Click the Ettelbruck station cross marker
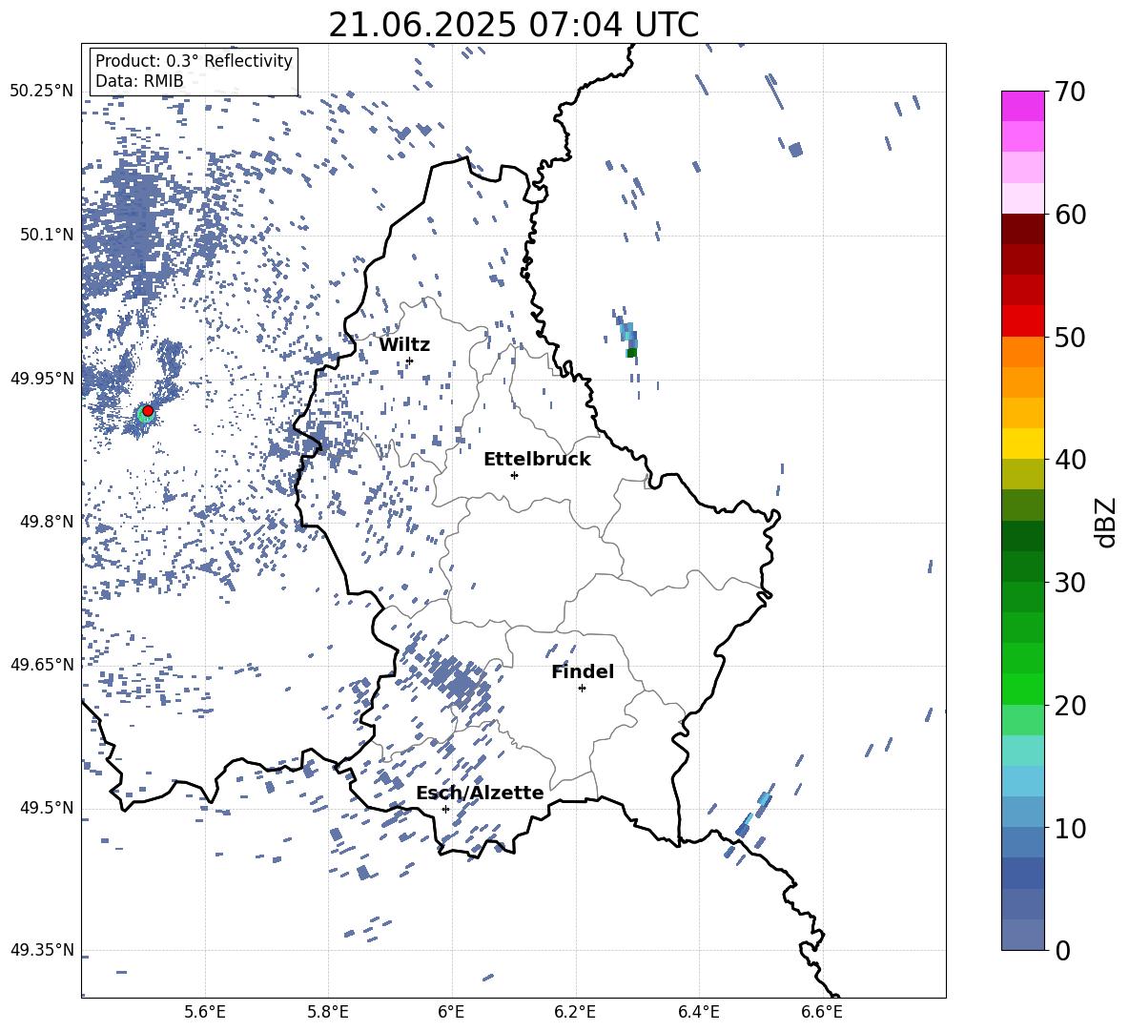Screen dimensions: 1129x1031 click(x=514, y=475)
